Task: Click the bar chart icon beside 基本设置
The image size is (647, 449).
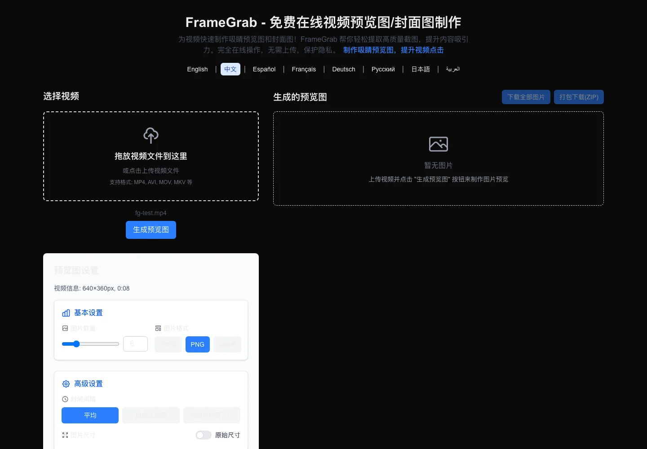Action: pyautogui.click(x=66, y=313)
